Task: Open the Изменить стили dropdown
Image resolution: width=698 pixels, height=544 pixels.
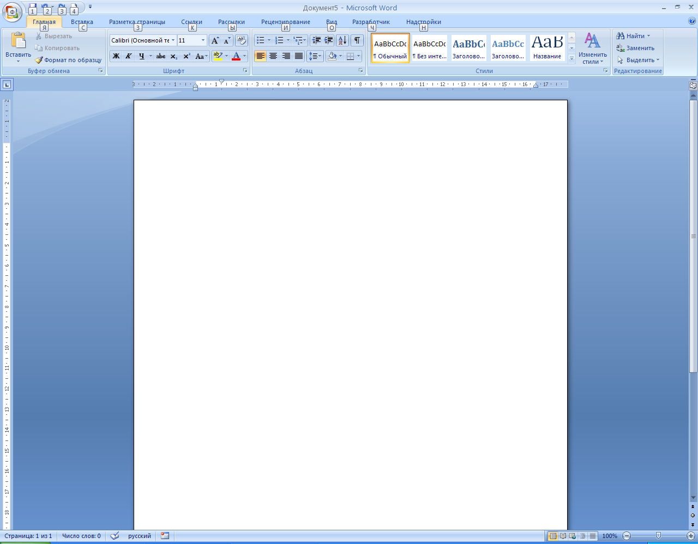Action: [593, 49]
